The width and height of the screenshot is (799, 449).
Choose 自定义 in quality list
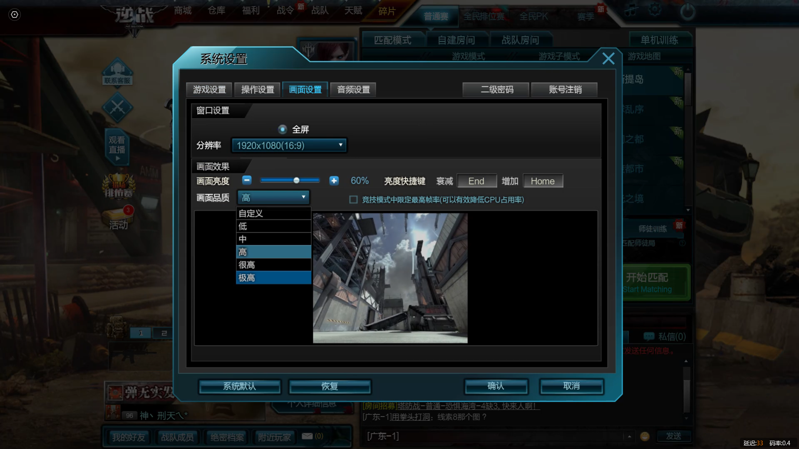[x=273, y=213]
